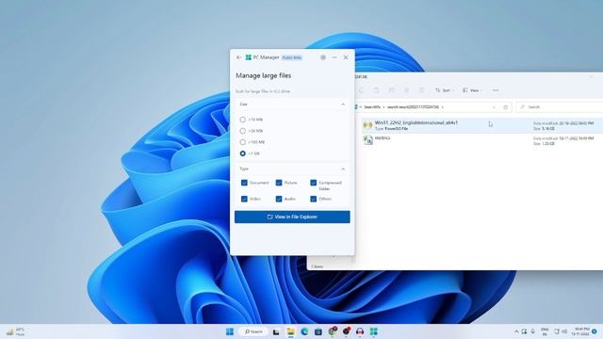The height and width of the screenshot is (339, 603).
Task: Click the Manage large files heading
Action: [264, 75]
